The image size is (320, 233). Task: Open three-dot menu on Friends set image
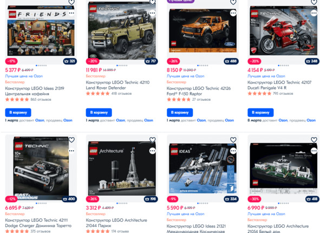[71, 13]
